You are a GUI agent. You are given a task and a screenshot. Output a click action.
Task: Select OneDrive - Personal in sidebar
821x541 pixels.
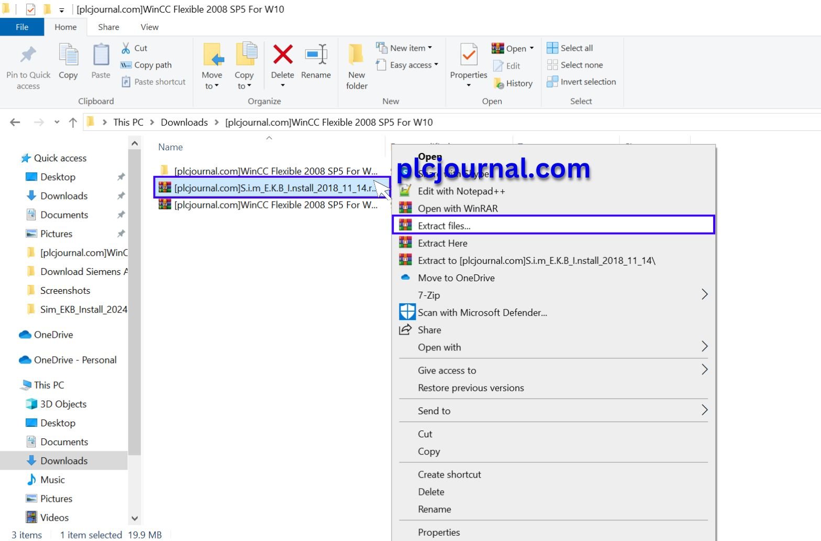(x=75, y=360)
